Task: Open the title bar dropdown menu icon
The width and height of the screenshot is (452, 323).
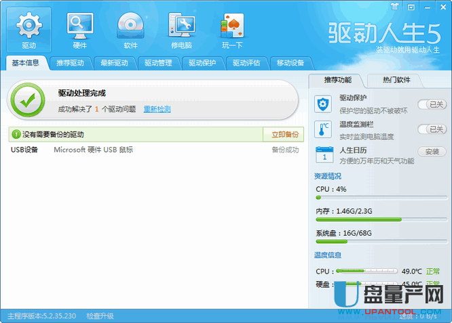Action: 411,7
